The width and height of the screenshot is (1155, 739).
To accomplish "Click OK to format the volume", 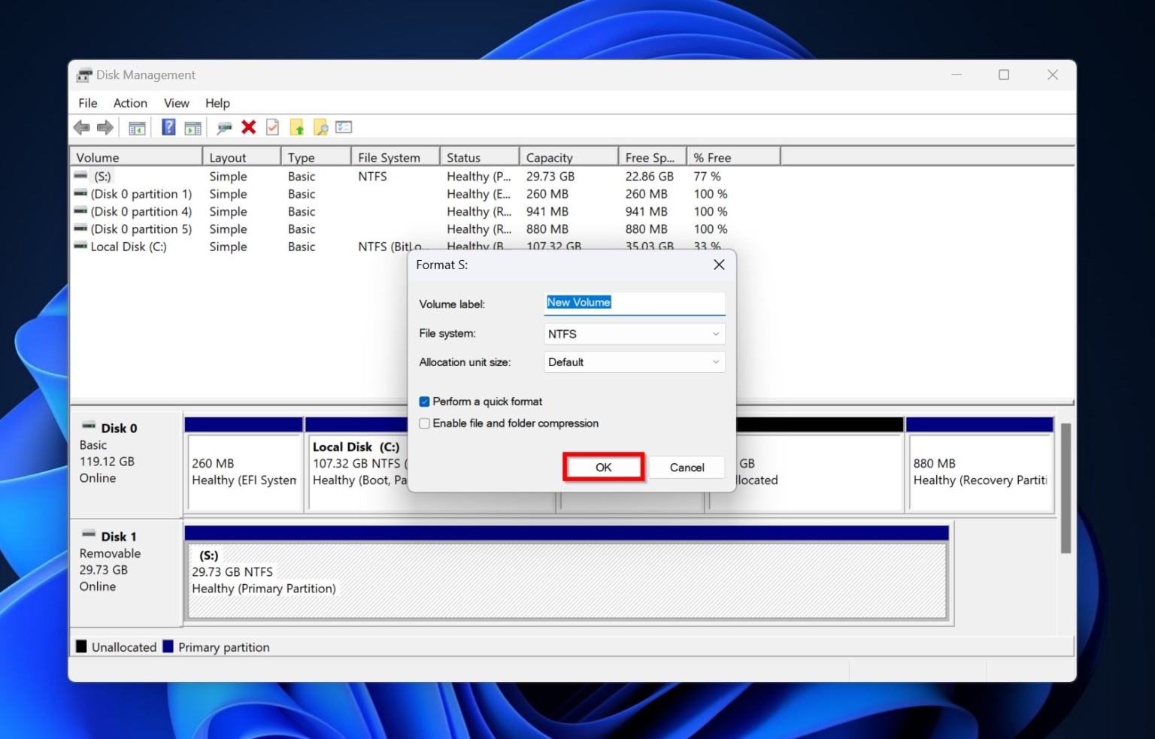I will 603,467.
